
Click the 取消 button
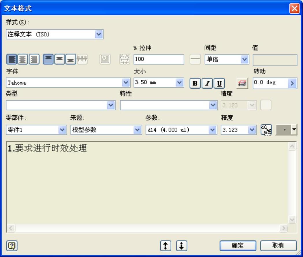point(278,246)
